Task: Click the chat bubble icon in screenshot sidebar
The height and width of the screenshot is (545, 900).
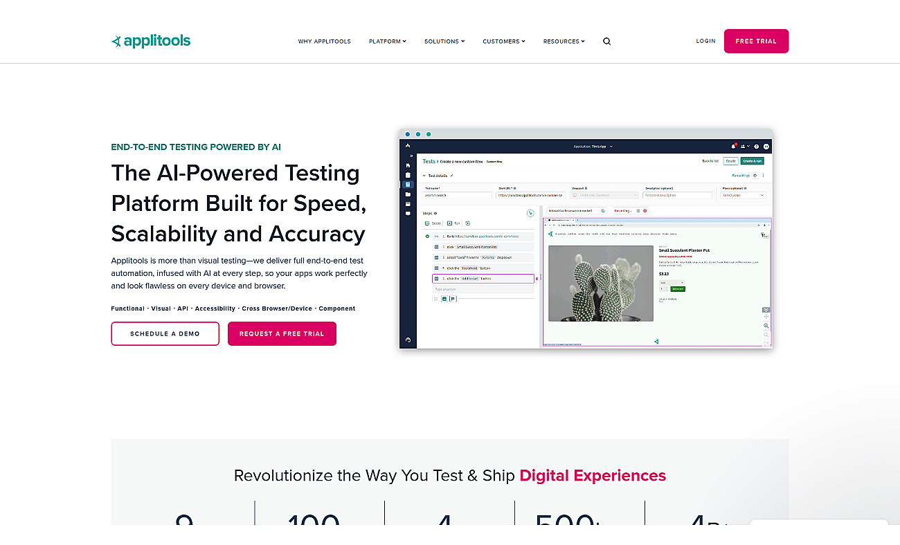Action: (x=408, y=214)
